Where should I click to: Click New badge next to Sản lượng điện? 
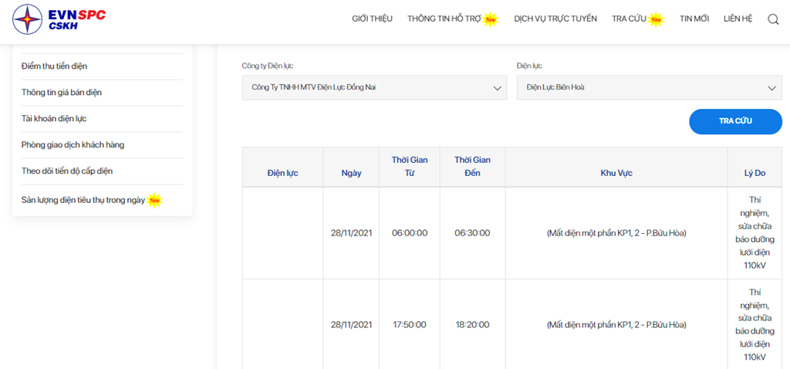pos(154,201)
